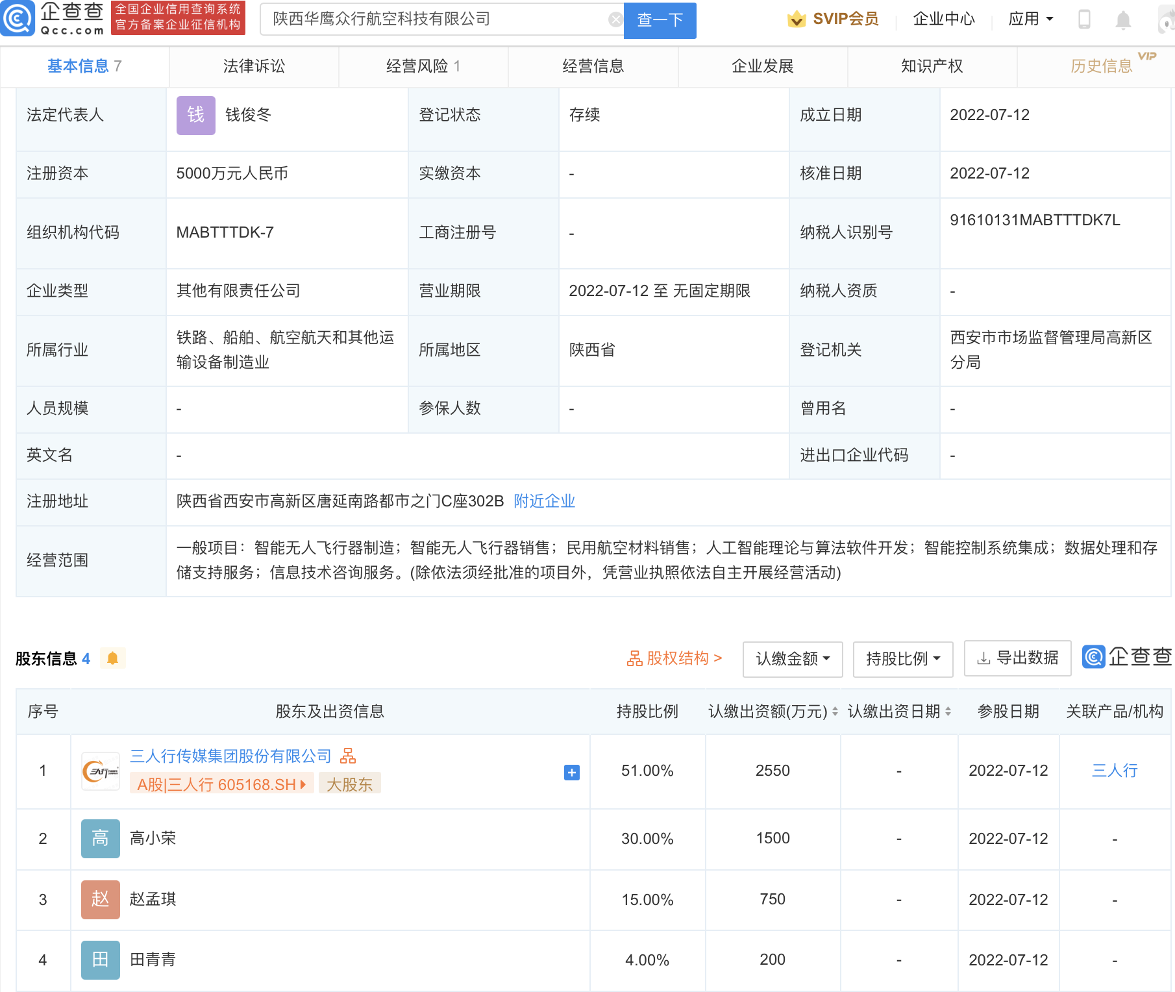
Task: Subscribe with the bell icon next to 股东信息
Action: (x=114, y=658)
